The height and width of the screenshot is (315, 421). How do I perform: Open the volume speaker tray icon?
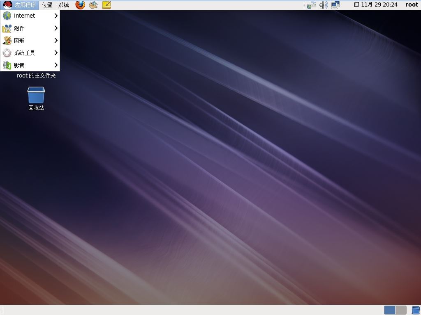(x=324, y=5)
